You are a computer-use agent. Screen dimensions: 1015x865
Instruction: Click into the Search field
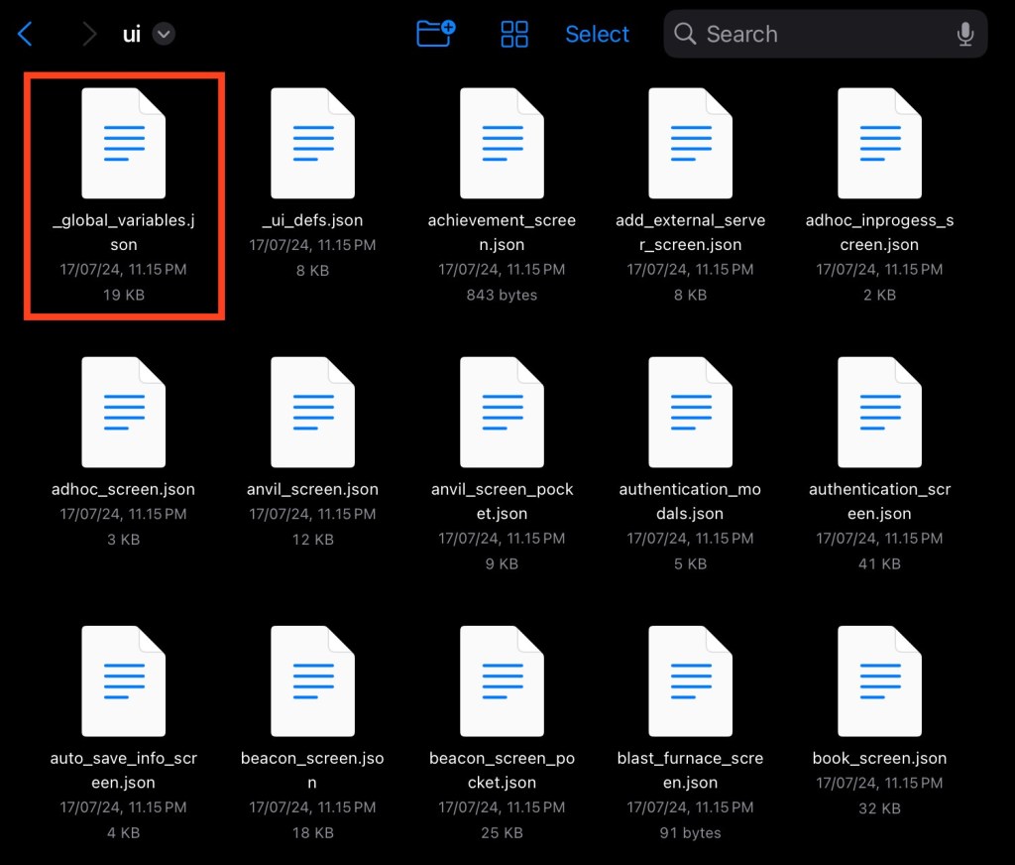(813, 35)
